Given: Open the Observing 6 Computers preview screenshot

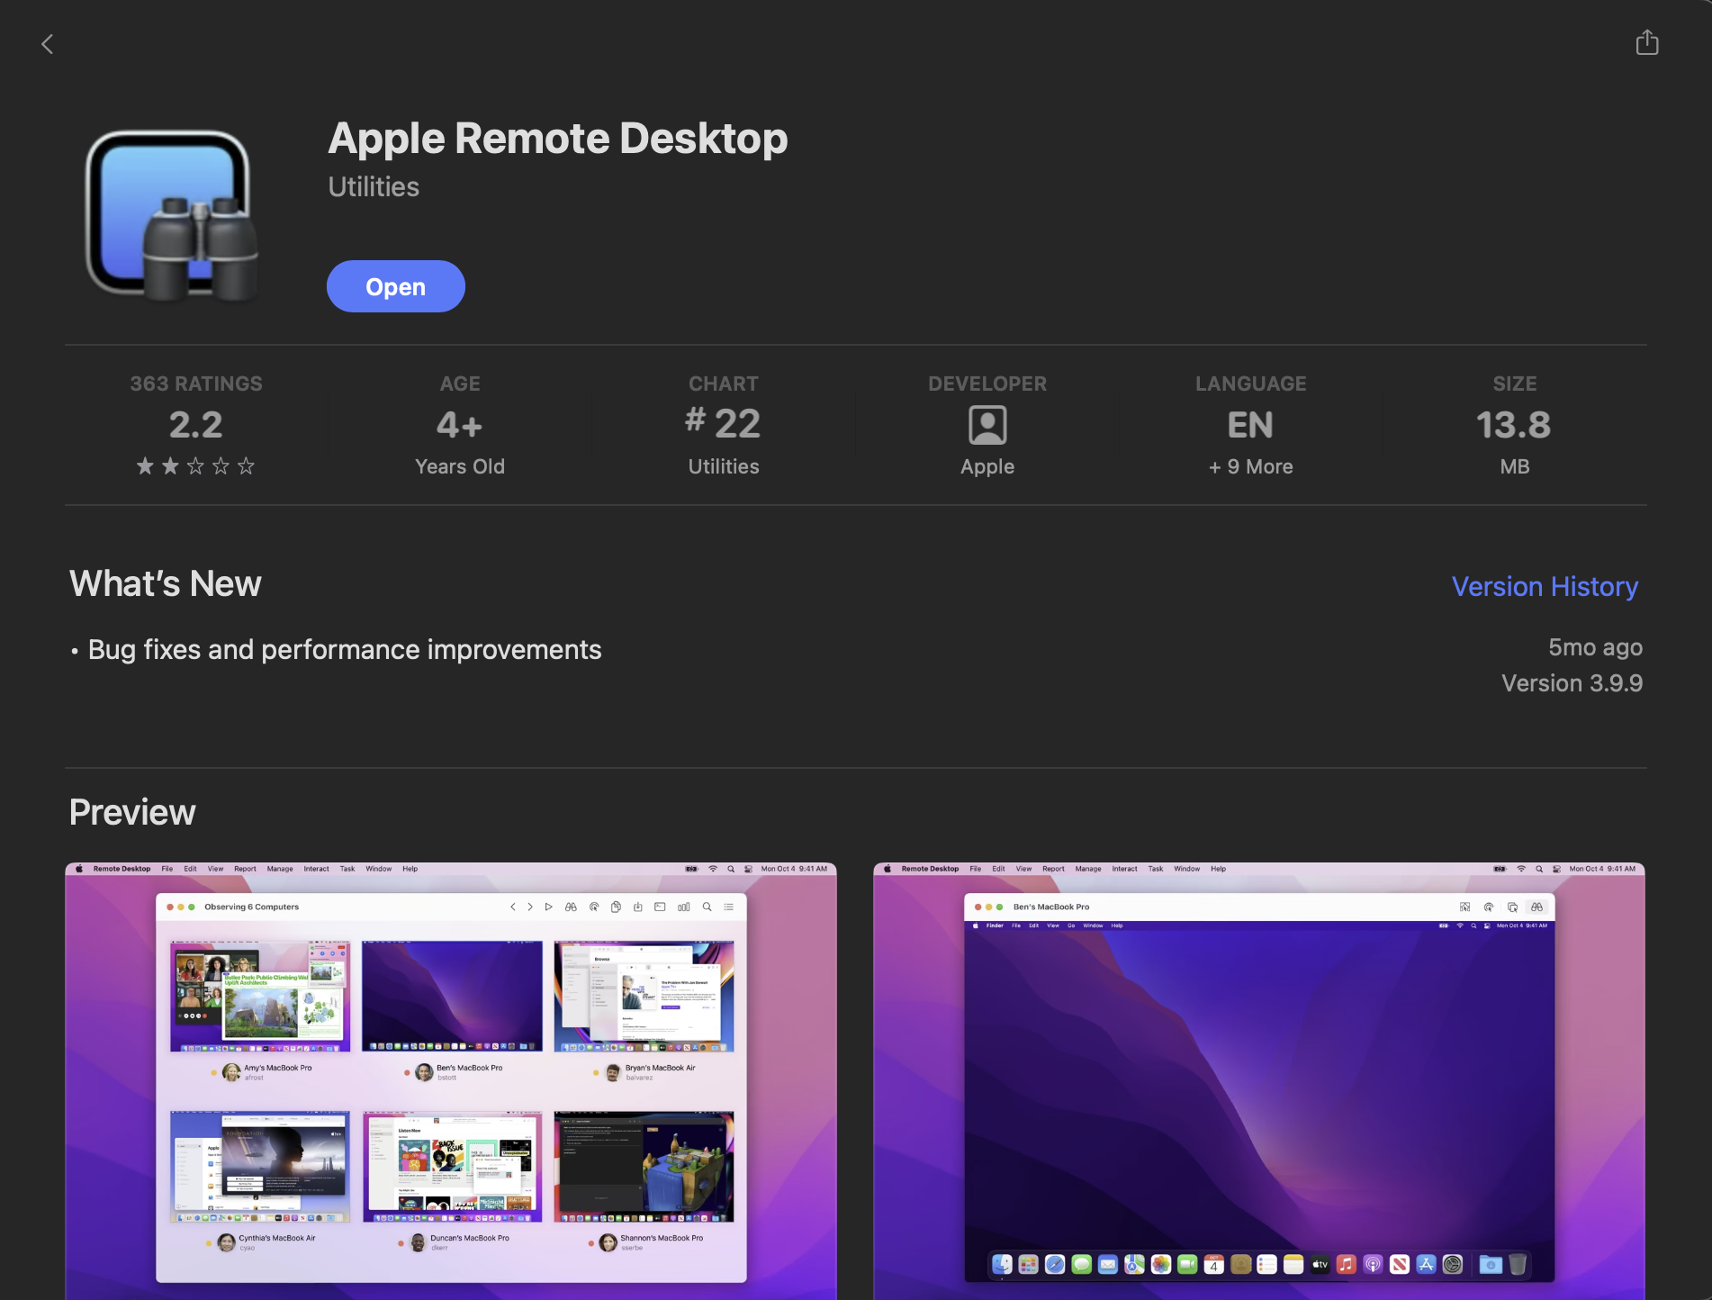Looking at the screenshot, I should (451, 1081).
